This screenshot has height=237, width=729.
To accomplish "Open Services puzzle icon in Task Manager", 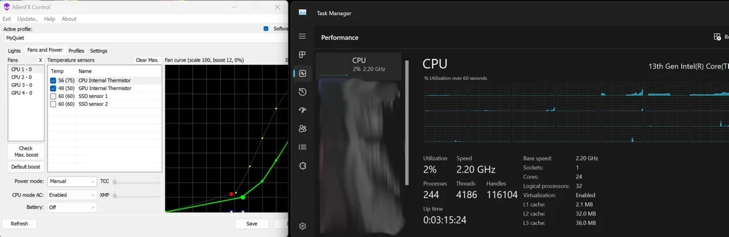I will click(303, 165).
